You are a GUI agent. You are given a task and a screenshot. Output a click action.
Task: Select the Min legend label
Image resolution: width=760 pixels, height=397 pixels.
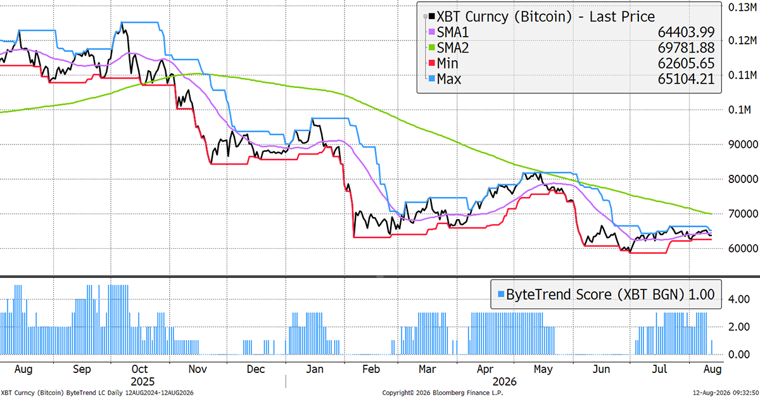coord(448,64)
